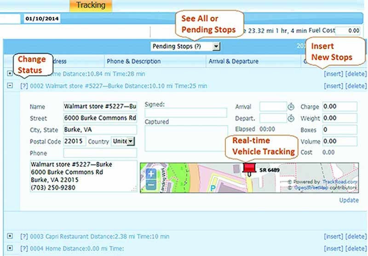Change status [?] of 0004 Home stop
The width and height of the screenshot is (368, 256).
(x=24, y=249)
